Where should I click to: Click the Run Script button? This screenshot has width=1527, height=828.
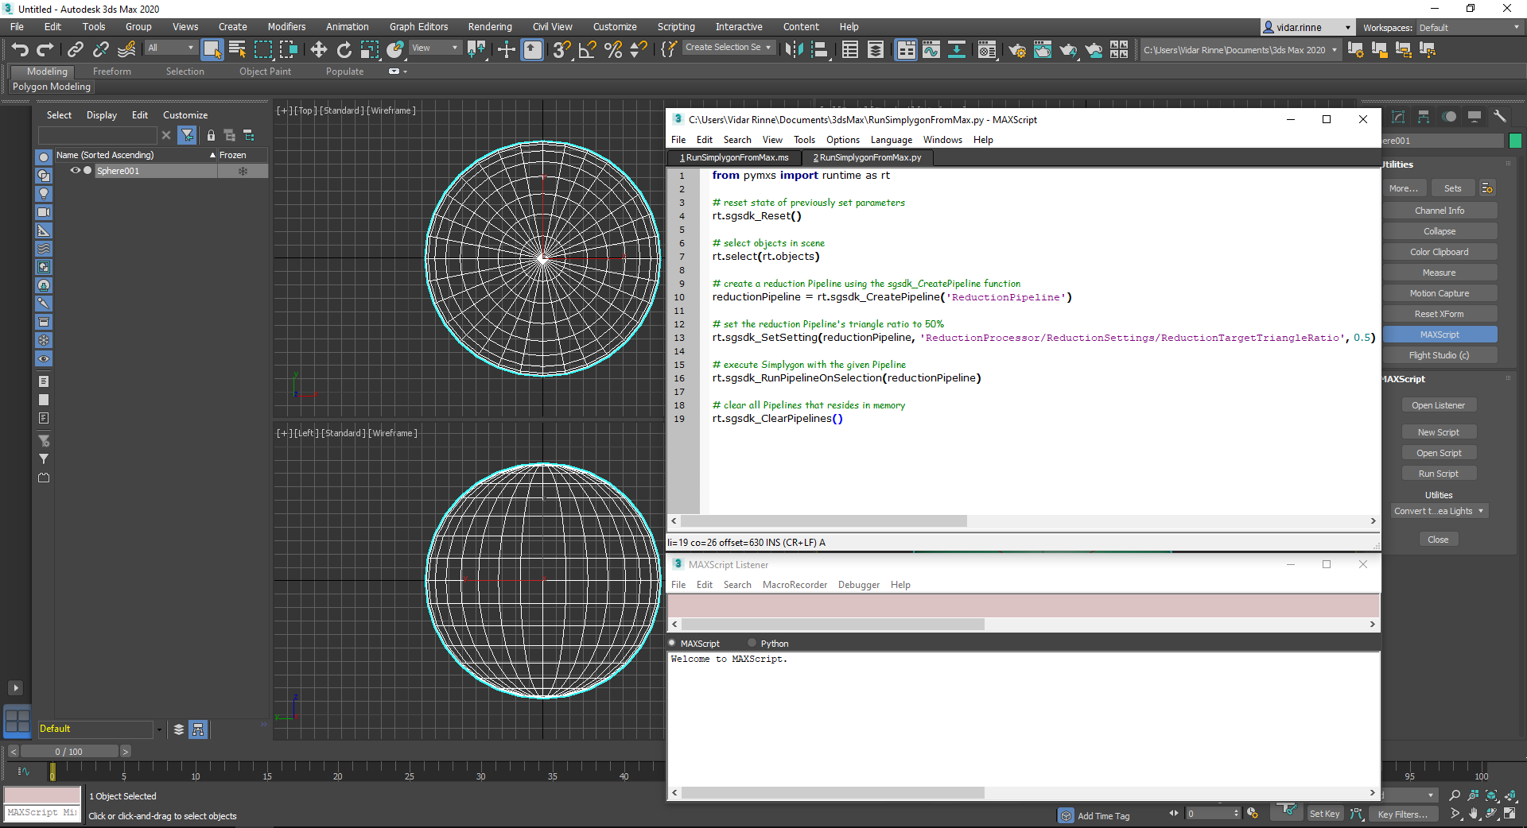(1438, 474)
